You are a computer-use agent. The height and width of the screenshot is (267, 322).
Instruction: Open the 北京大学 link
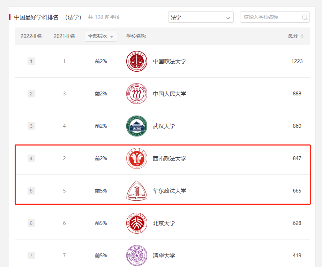tap(164, 223)
